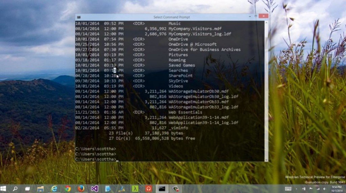Screen dimensions: 346x193
Task: Click the Search magnifier on taskbar
Action: click(x=15, y=189)
